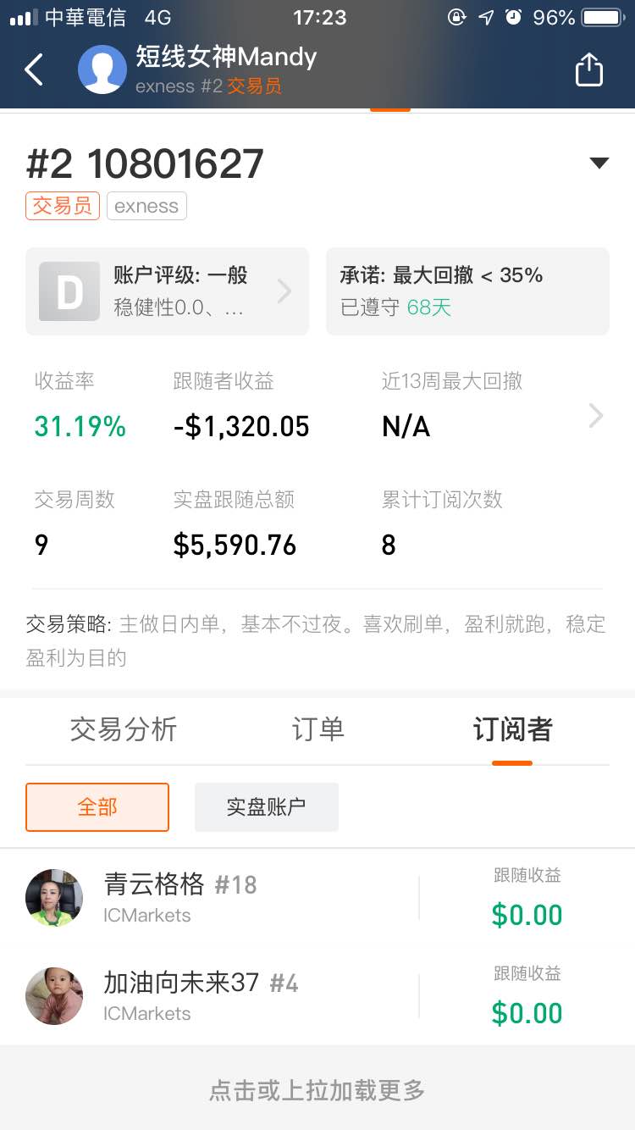Tap 点击或上拉加载更多 to load more
This screenshot has width=635, height=1130.
coord(317,1090)
